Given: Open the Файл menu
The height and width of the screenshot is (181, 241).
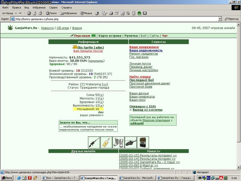Looking at the screenshot, I should 5,7.
